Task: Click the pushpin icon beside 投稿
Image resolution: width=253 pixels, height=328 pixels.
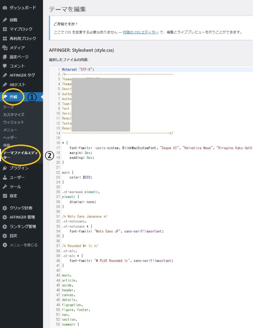Action: [5, 20]
